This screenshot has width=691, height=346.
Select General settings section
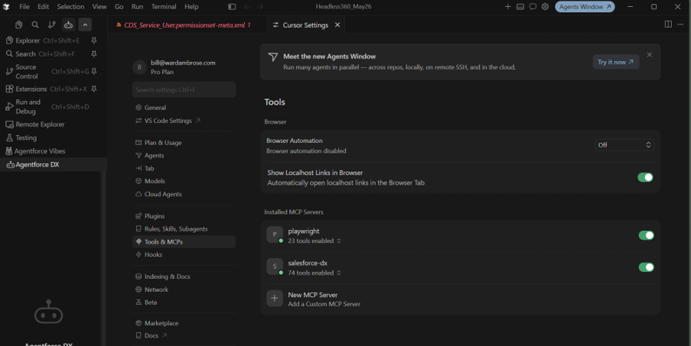tap(155, 107)
